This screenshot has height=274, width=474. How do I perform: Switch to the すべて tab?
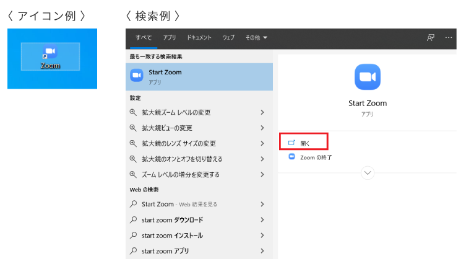(x=144, y=38)
